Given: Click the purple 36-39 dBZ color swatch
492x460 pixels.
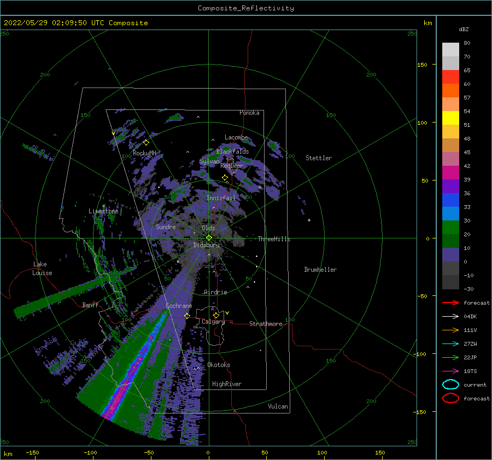Looking at the screenshot, I should 450,186.
